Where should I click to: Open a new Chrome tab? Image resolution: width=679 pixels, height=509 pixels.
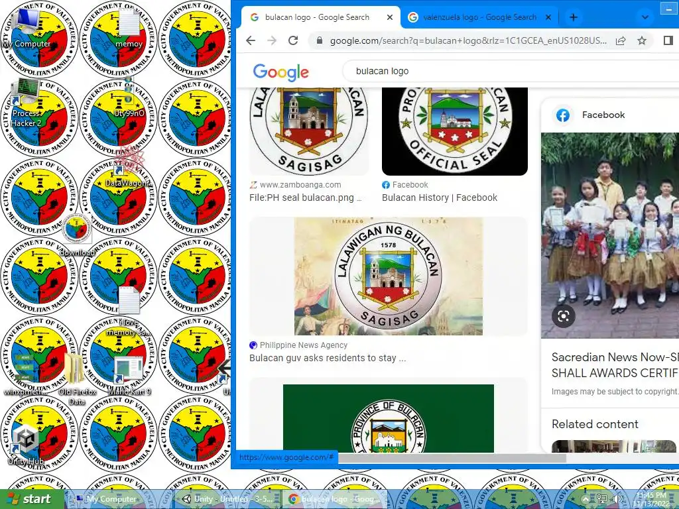[574, 17]
